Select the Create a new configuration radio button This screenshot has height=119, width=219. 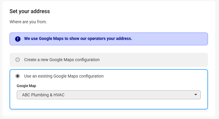(18, 60)
